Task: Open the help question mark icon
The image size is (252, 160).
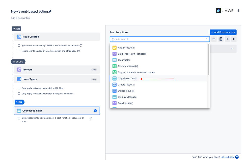Action: [237, 157]
